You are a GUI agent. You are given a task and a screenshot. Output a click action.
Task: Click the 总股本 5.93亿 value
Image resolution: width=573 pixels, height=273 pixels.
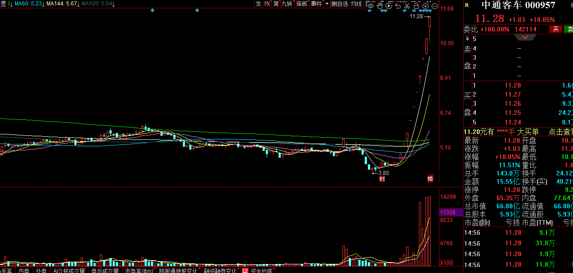click(x=509, y=214)
